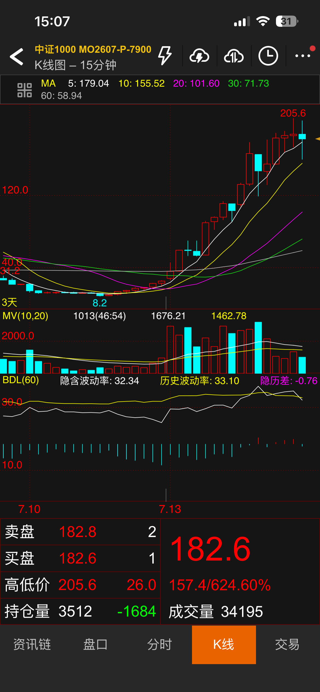Tap contract title 中证1000 MO2607-P-7900
The image size is (320, 692).
pos(93,49)
